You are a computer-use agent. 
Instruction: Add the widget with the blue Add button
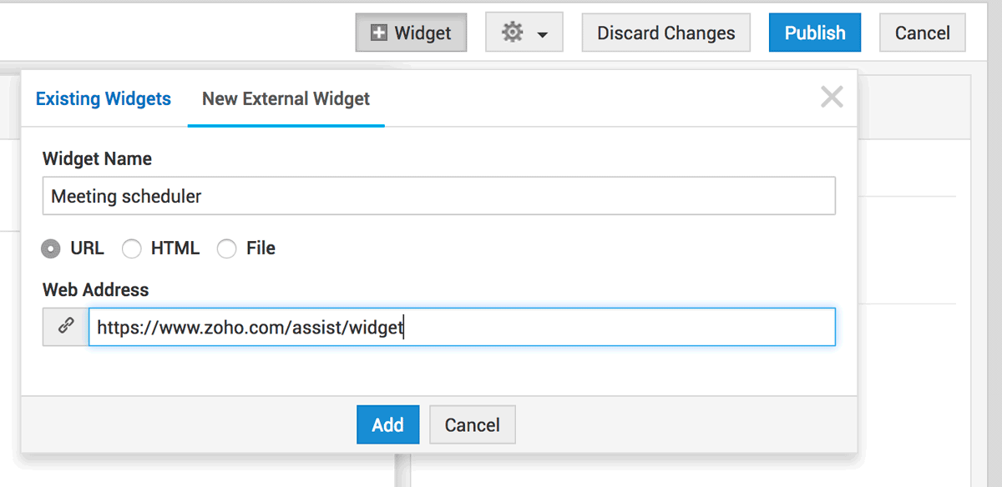click(x=387, y=424)
